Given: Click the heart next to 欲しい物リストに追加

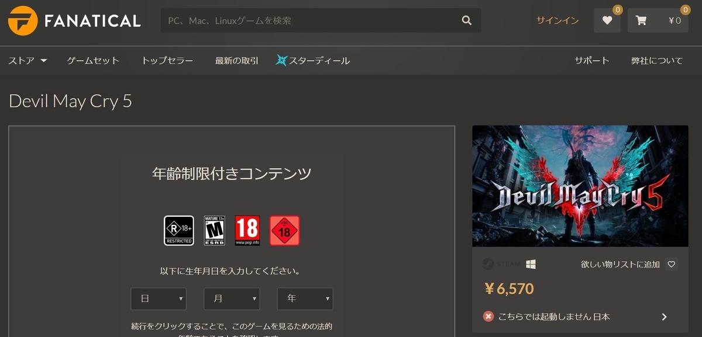Looking at the screenshot, I should pos(671,264).
